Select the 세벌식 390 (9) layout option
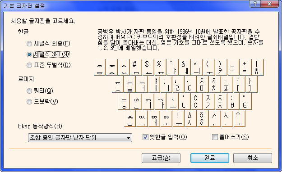 pyautogui.click(x=48, y=54)
